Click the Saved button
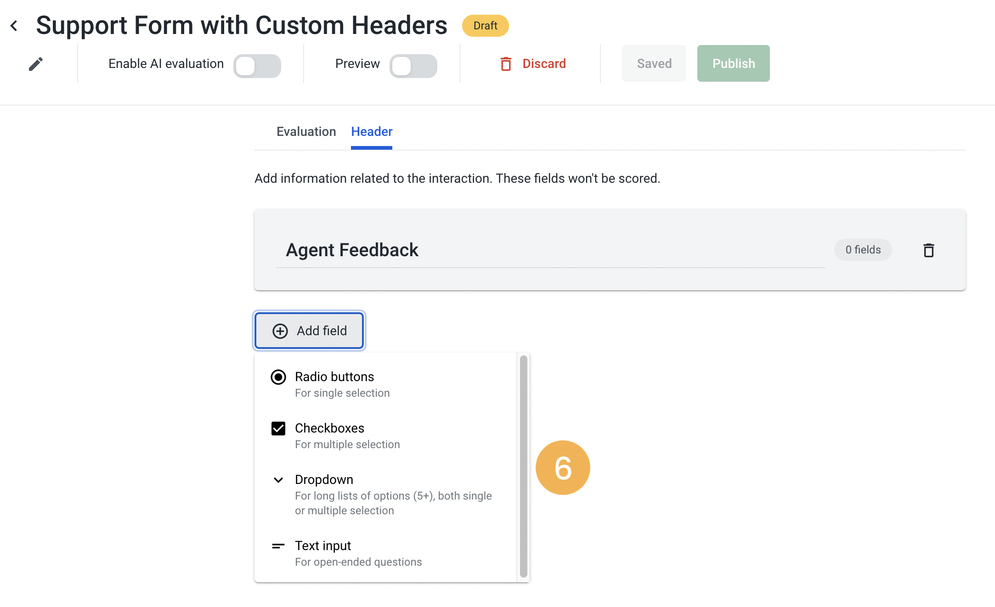This screenshot has height=607, width=995. (654, 63)
